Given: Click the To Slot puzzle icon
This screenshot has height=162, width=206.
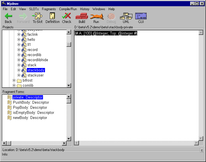Looking at the screenshot, I should (37, 17).
